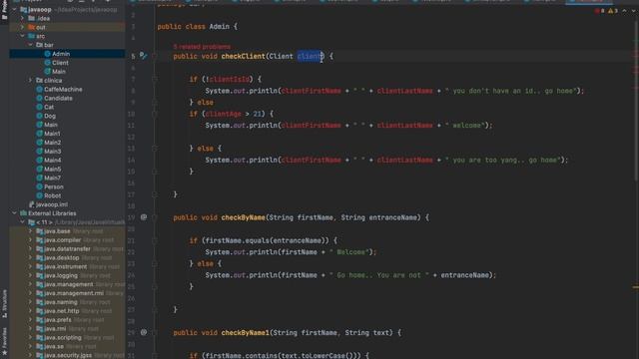Viewport: 639px width, 359px height.
Task: Collapse the javaoop project root node
Action: coord(15,9)
